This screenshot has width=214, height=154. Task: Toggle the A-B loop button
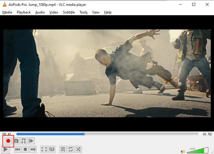24,141
